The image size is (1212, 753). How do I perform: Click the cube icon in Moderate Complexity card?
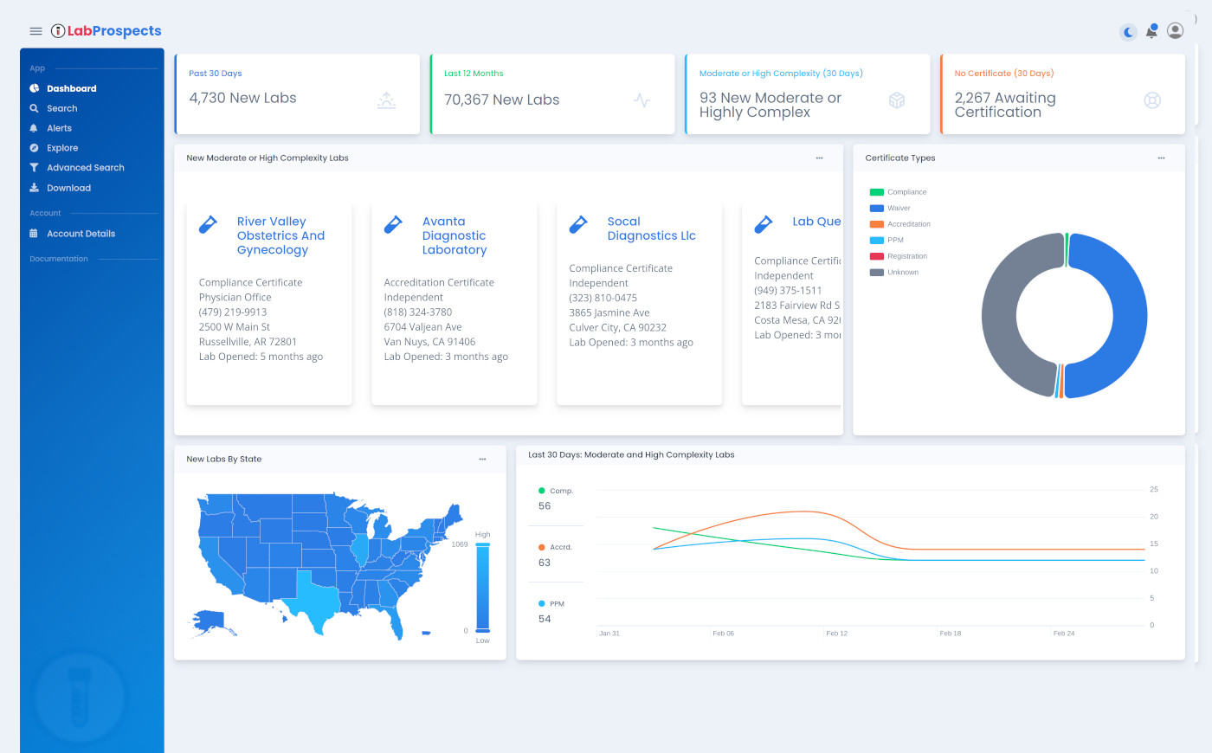tap(897, 100)
